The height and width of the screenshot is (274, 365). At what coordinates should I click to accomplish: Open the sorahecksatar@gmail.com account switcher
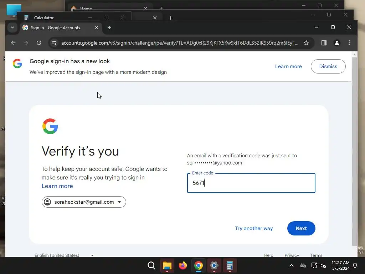tap(84, 202)
